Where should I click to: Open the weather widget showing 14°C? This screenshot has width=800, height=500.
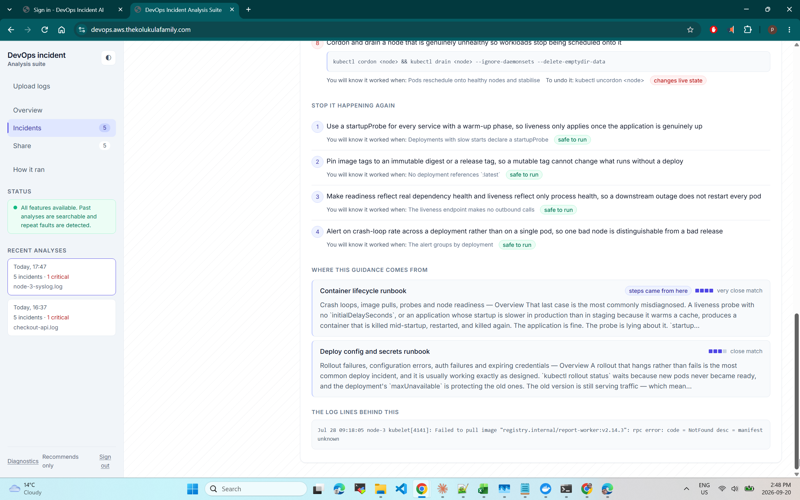[26, 489]
